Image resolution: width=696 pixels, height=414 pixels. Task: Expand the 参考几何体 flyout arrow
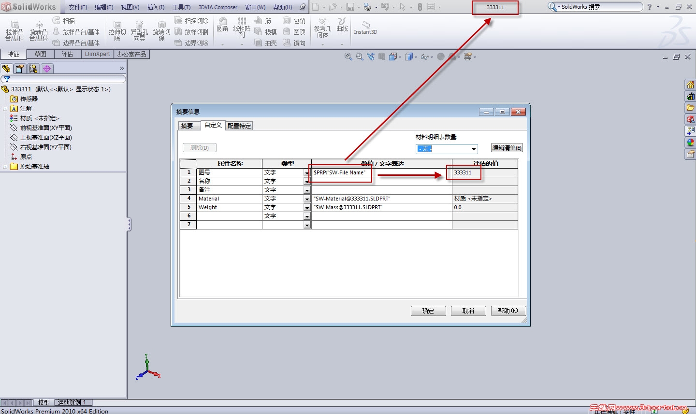[322, 44]
